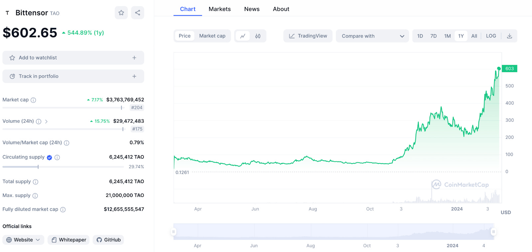Open the Markets tab
532x252 pixels.
coord(219,9)
